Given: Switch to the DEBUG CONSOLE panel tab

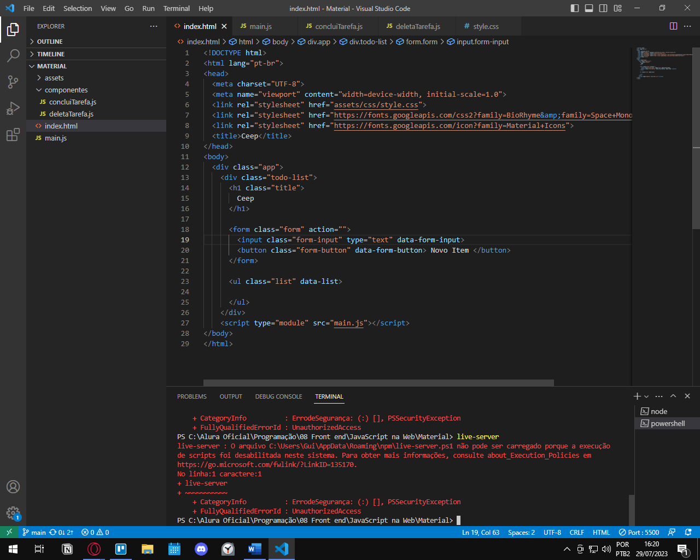Looking at the screenshot, I should pyautogui.click(x=278, y=396).
